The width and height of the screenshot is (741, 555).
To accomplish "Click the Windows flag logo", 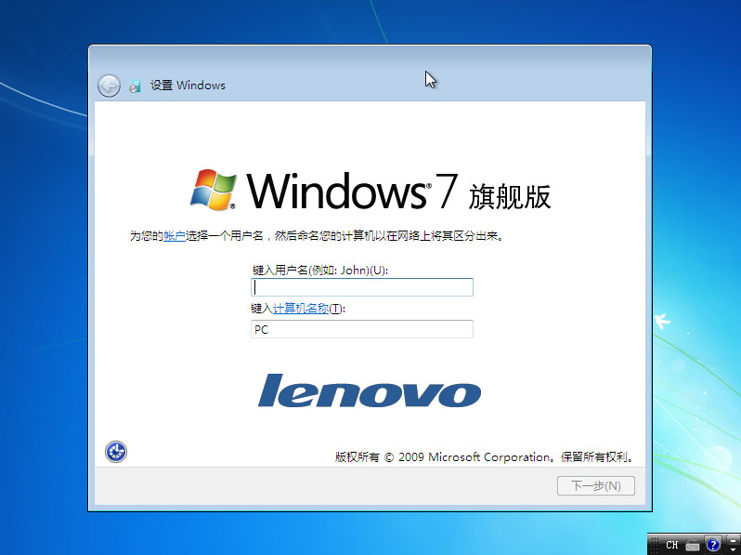I will coord(214,190).
